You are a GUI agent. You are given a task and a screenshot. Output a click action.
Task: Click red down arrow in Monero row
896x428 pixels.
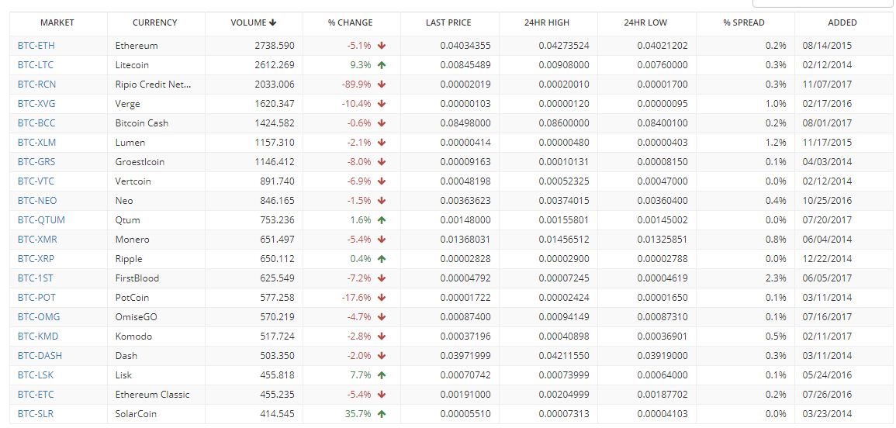382,240
